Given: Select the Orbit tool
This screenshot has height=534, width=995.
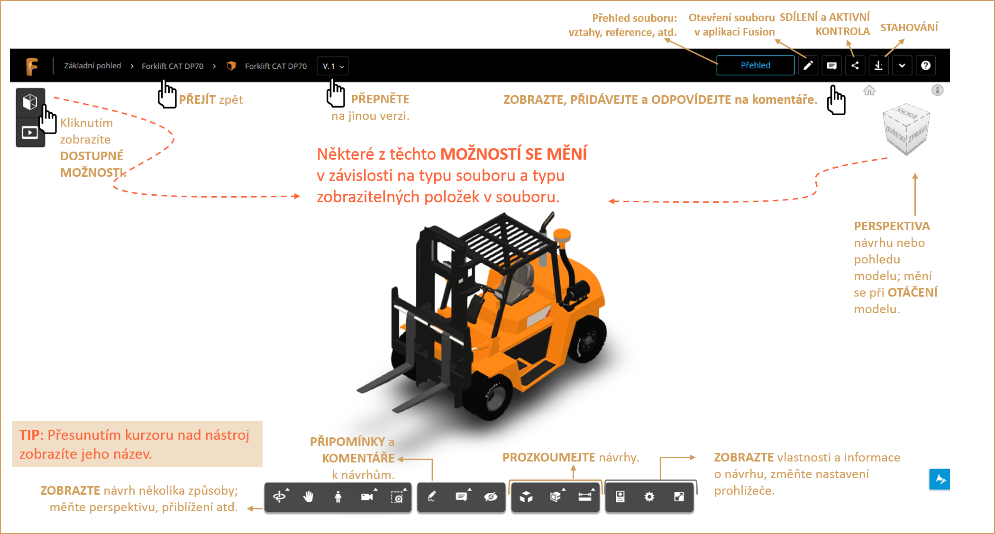Looking at the screenshot, I should (280, 497).
